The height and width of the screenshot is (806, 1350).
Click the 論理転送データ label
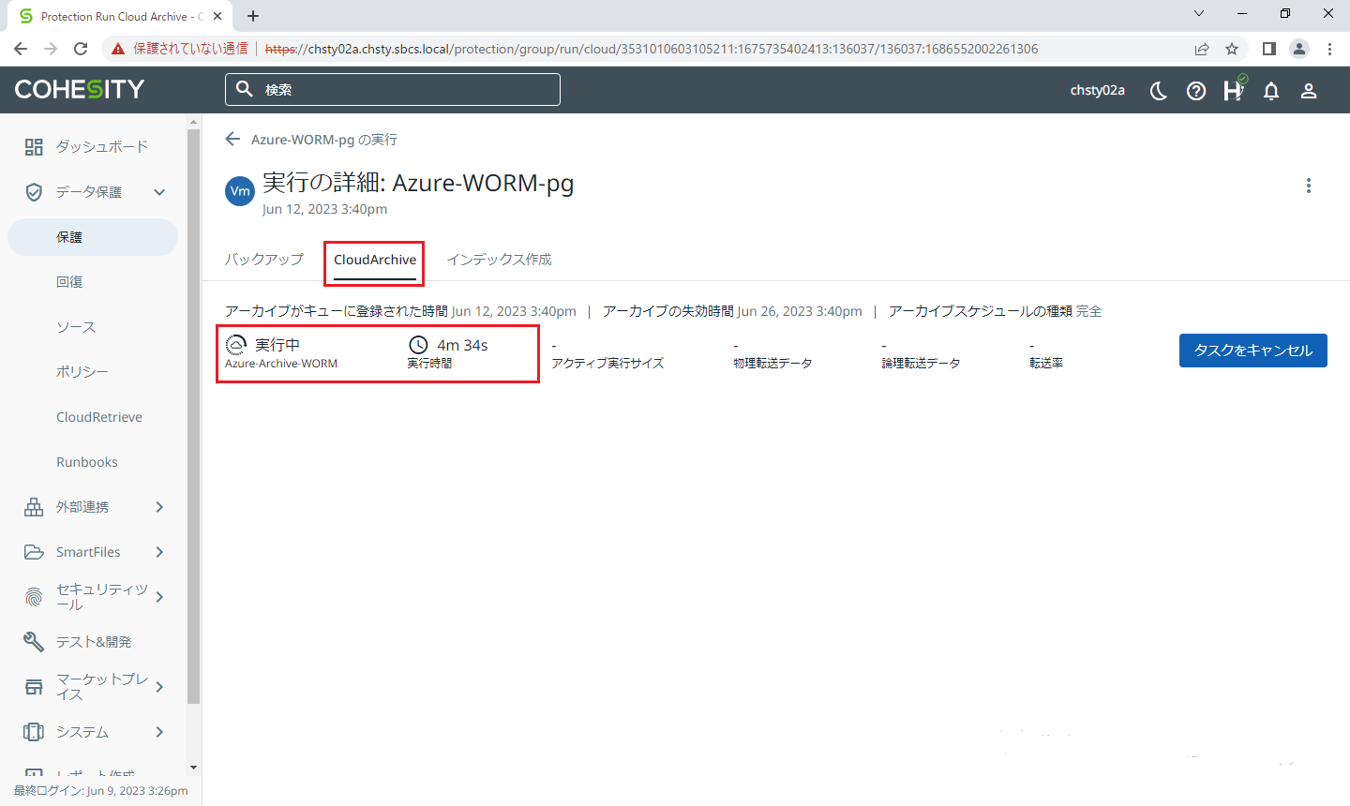pos(921,364)
